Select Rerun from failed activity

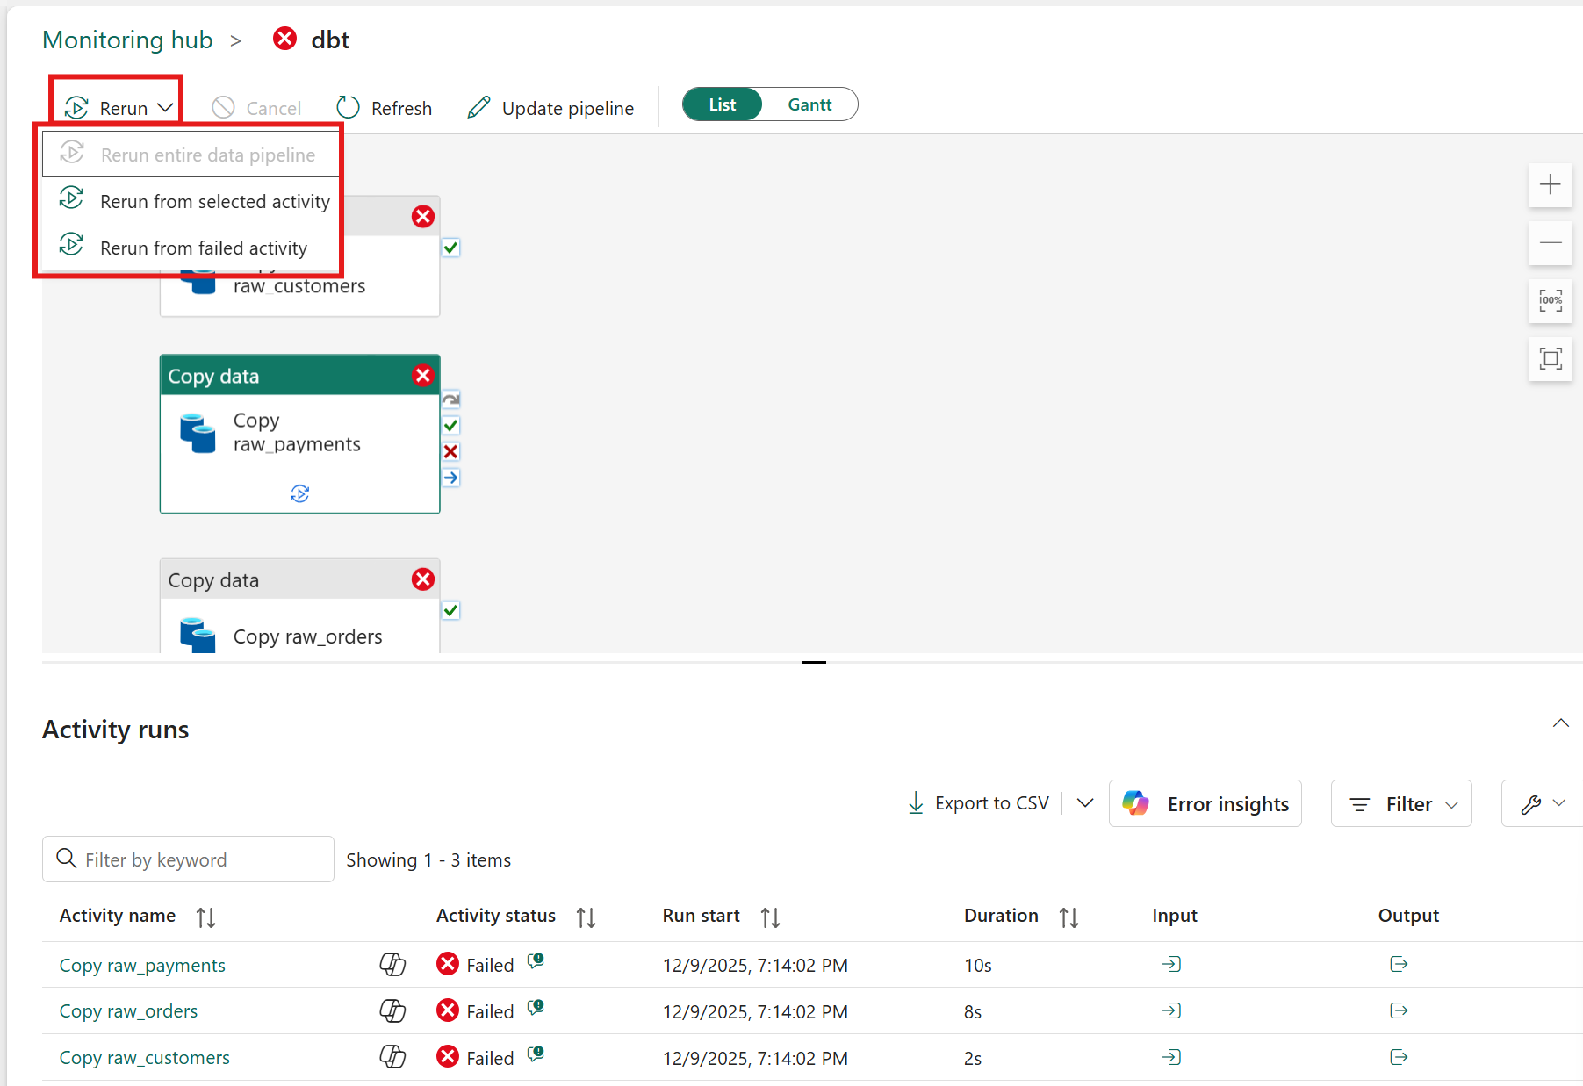coord(204,247)
